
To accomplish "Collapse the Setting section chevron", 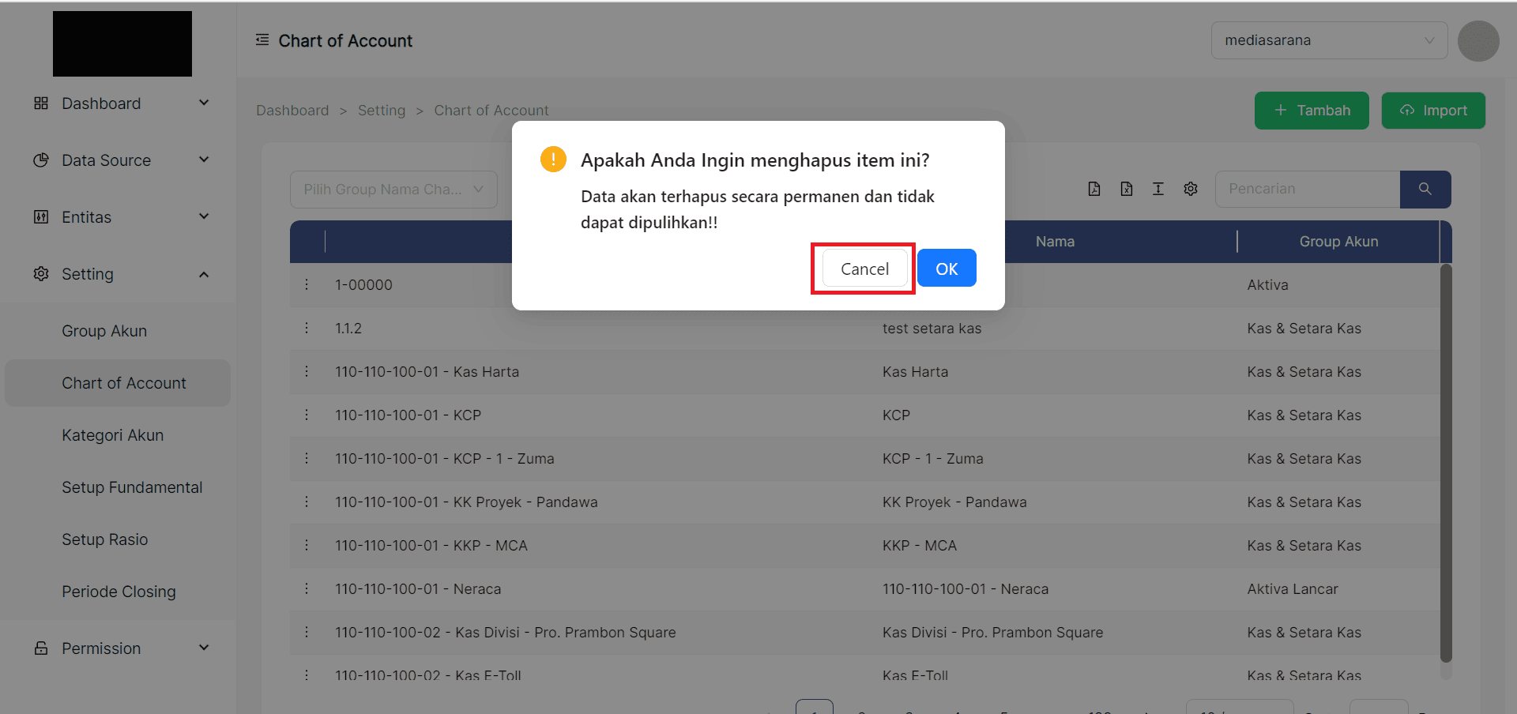I will pos(204,274).
